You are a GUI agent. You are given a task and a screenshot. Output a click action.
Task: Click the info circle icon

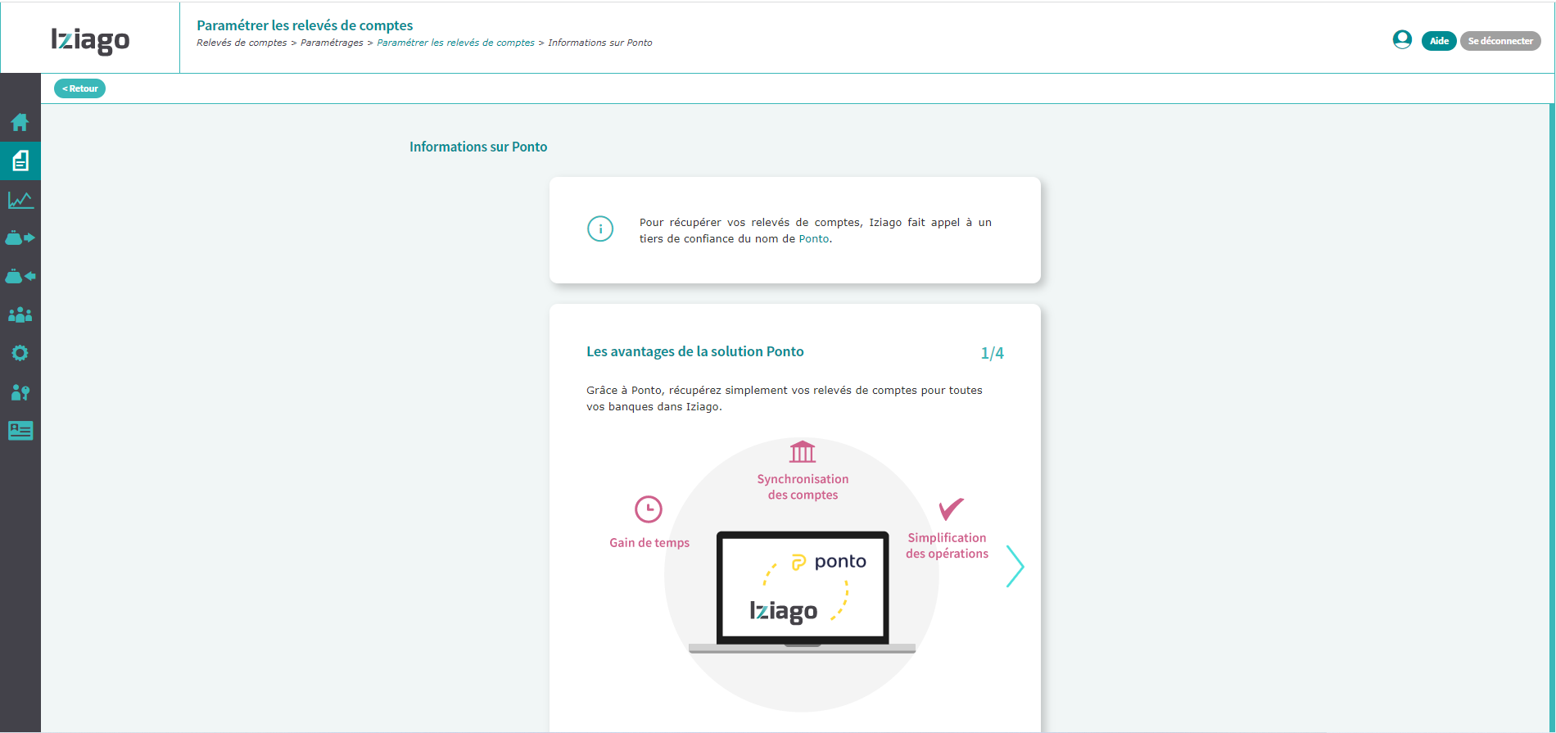[600, 228]
